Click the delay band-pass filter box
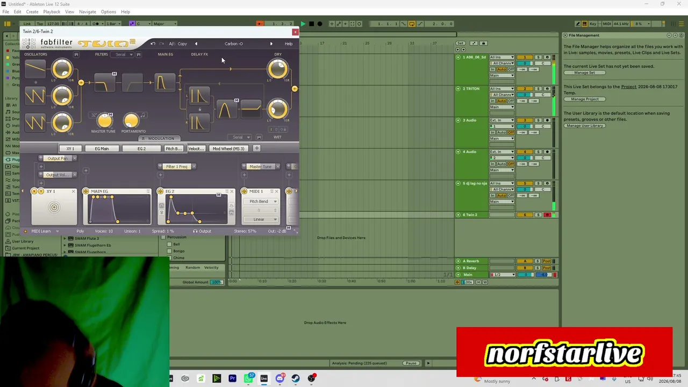The width and height of the screenshot is (688, 387). tap(226, 110)
